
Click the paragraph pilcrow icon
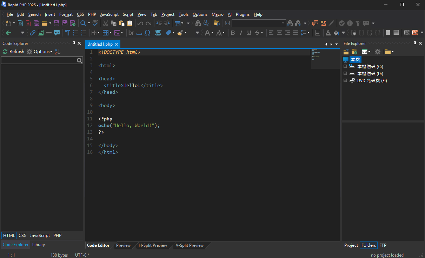coord(67,33)
